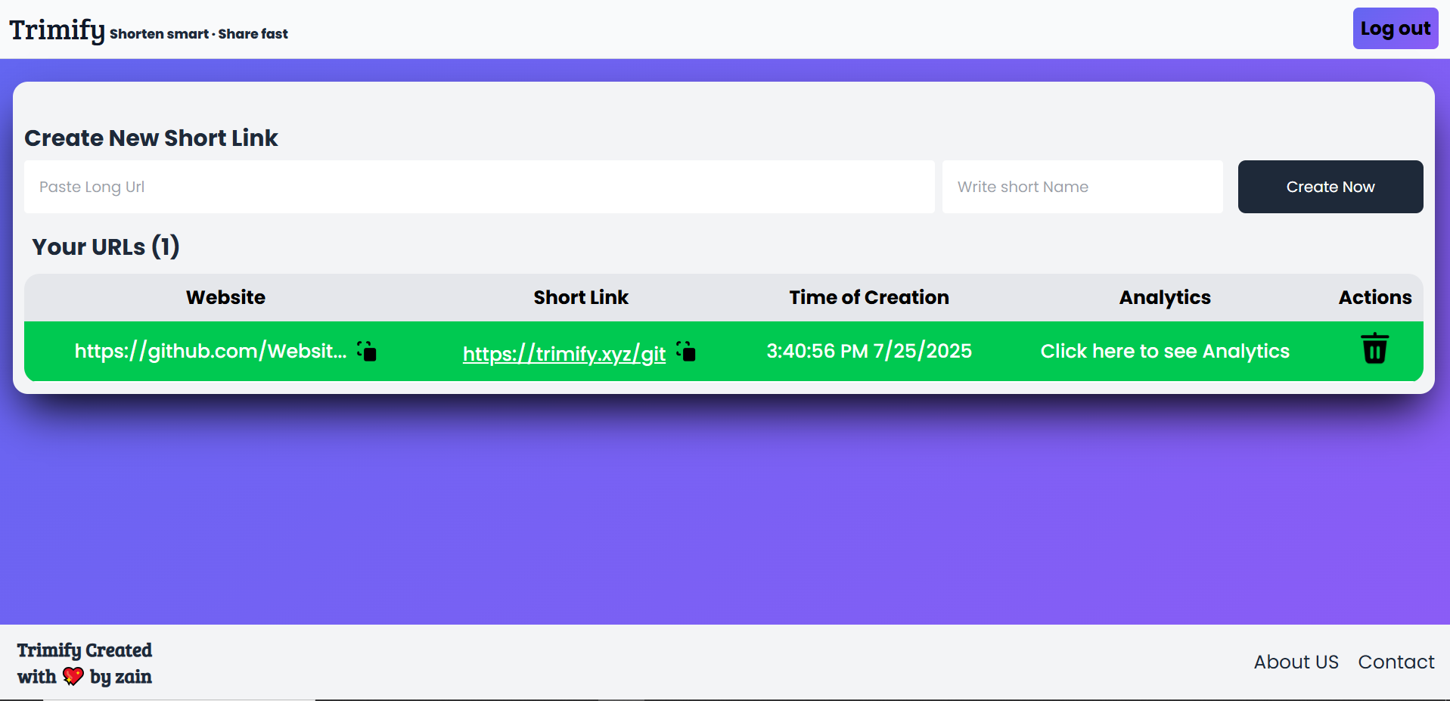Screen dimensions: 1450x701
Task: Click the heart emoji in the footer
Action: point(73,676)
